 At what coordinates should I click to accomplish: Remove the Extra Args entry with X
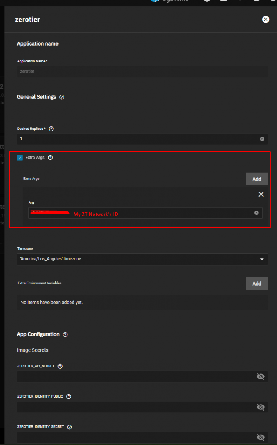coord(261,194)
